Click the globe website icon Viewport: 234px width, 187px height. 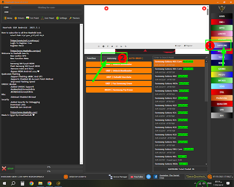[148, 177]
